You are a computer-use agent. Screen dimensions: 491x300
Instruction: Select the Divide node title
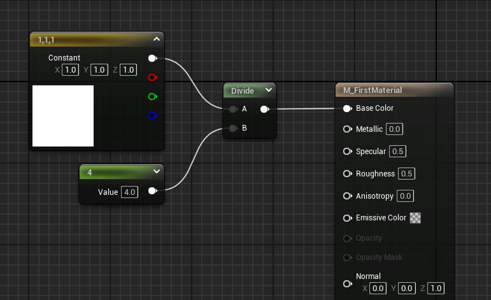(243, 91)
